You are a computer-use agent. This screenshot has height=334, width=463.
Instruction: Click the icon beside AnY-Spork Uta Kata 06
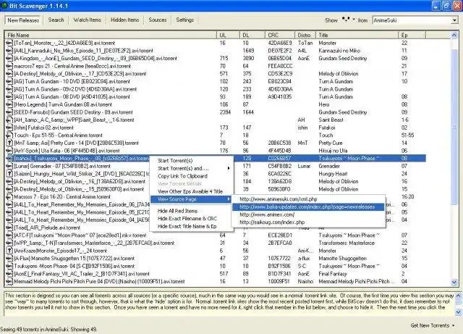(9, 151)
